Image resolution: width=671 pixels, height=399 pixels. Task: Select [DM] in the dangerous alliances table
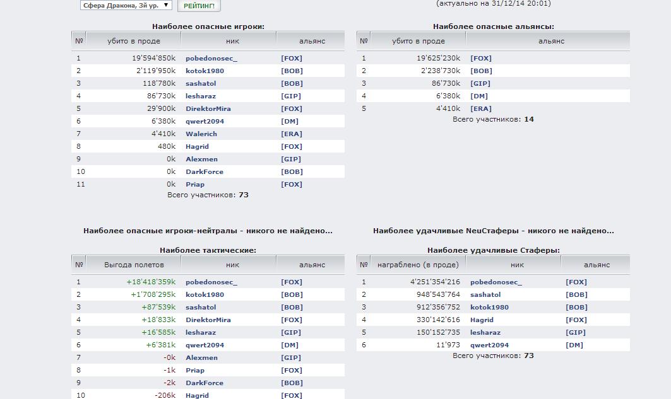click(x=478, y=96)
